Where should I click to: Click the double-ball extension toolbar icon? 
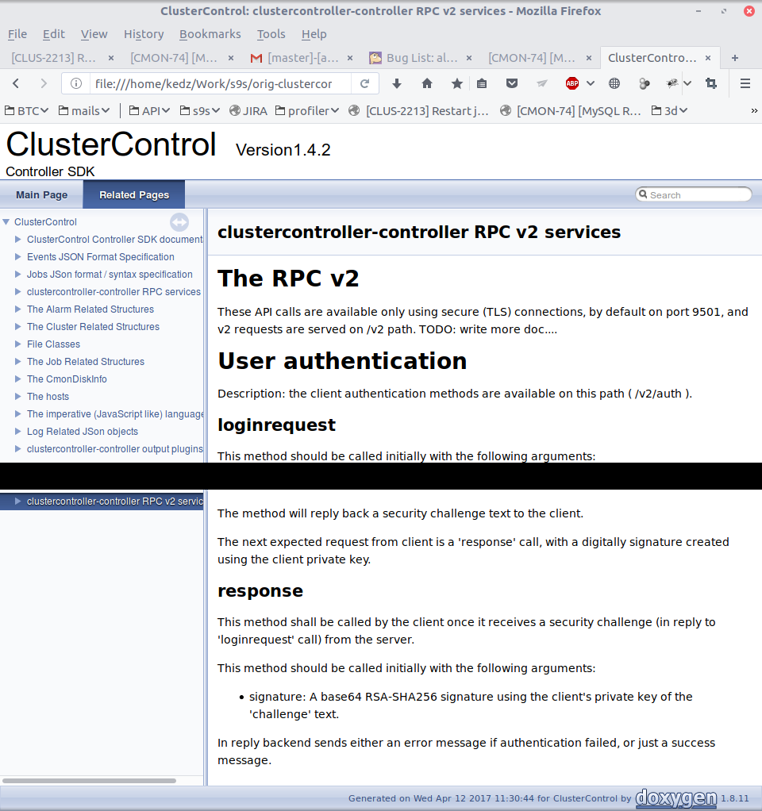[x=644, y=83]
